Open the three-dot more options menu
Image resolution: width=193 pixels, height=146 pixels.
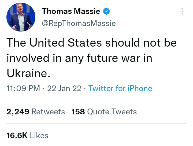[x=182, y=11]
